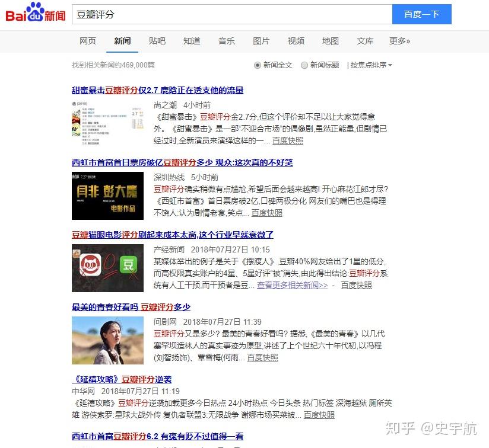
Task: Click the Maoyan and Douban icons thumbnail
Action: point(107,268)
